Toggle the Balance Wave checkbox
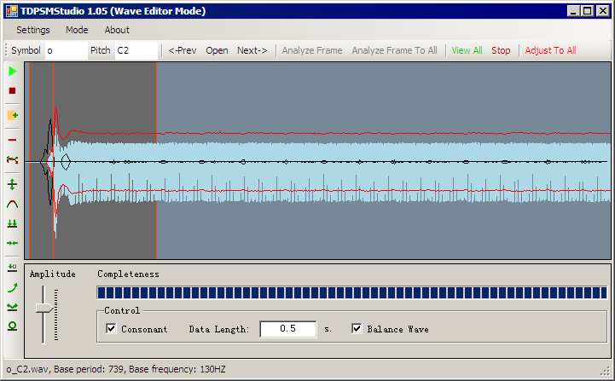Screen dimensions: 615x381 click(357, 328)
